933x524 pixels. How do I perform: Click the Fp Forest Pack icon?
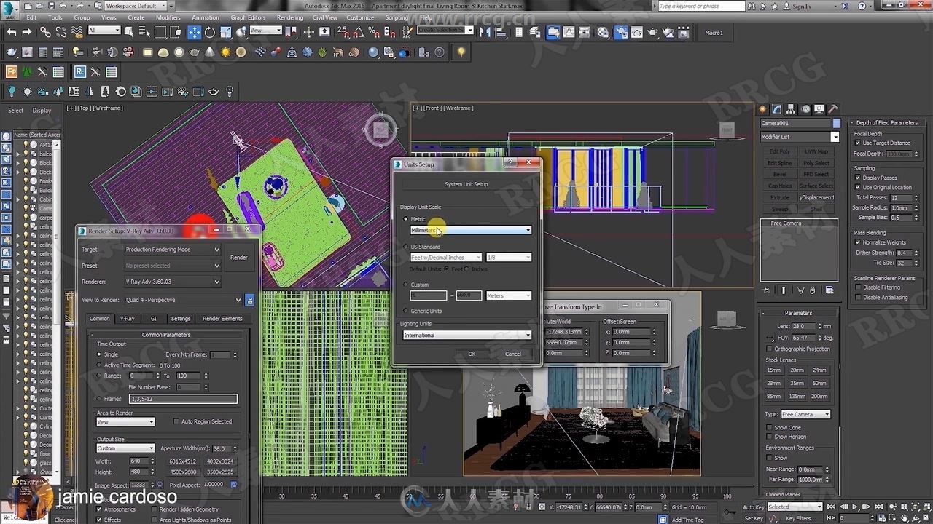(12, 72)
